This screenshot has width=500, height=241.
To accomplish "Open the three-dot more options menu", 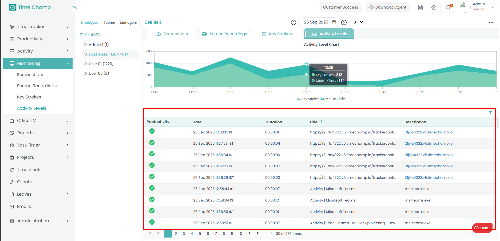I will [491, 22].
